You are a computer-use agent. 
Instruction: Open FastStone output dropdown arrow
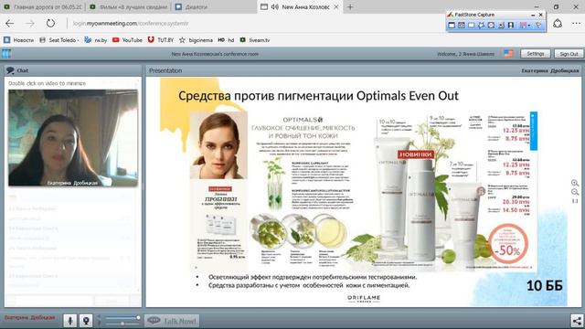(x=529, y=26)
